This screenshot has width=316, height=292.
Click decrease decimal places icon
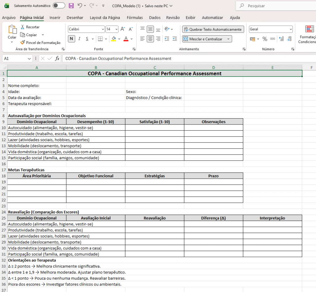[289, 39]
